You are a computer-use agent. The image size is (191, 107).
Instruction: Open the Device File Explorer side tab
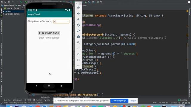pyautogui.click(x=190, y=89)
